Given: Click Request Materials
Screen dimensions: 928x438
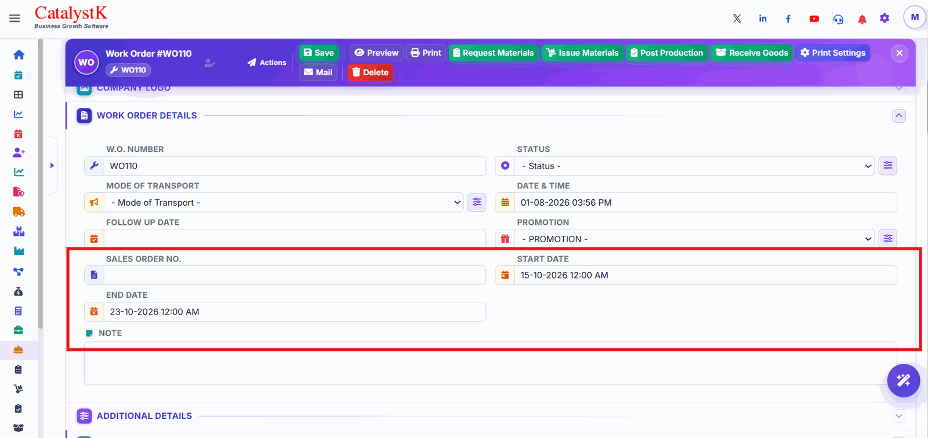Looking at the screenshot, I should coord(494,53).
